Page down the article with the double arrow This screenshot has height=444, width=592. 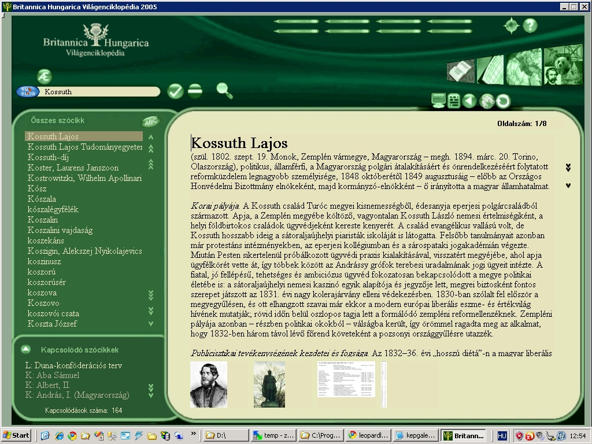click(x=568, y=168)
